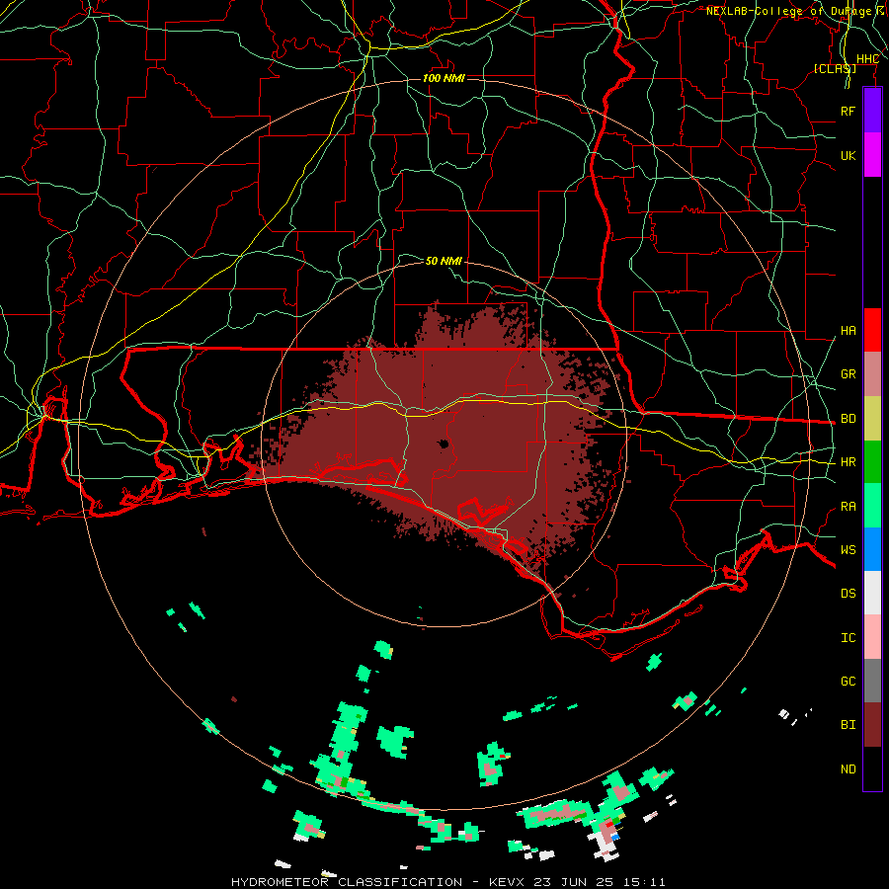Click the ND legend label

[848, 769]
